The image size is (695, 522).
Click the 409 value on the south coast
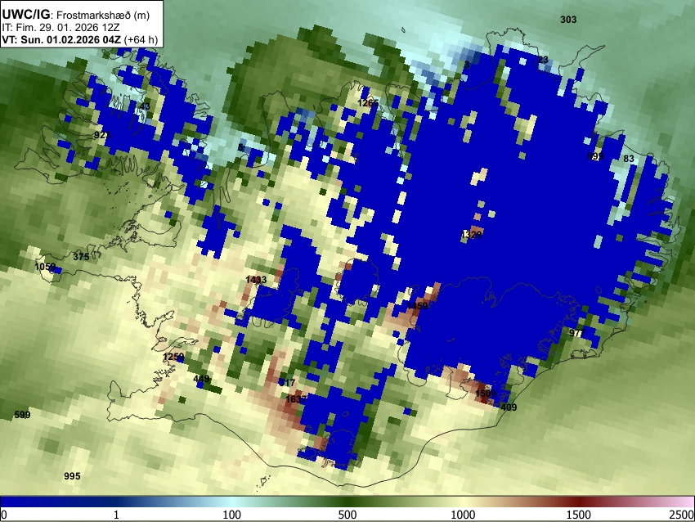pyautogui.click(x=509, y=407)
